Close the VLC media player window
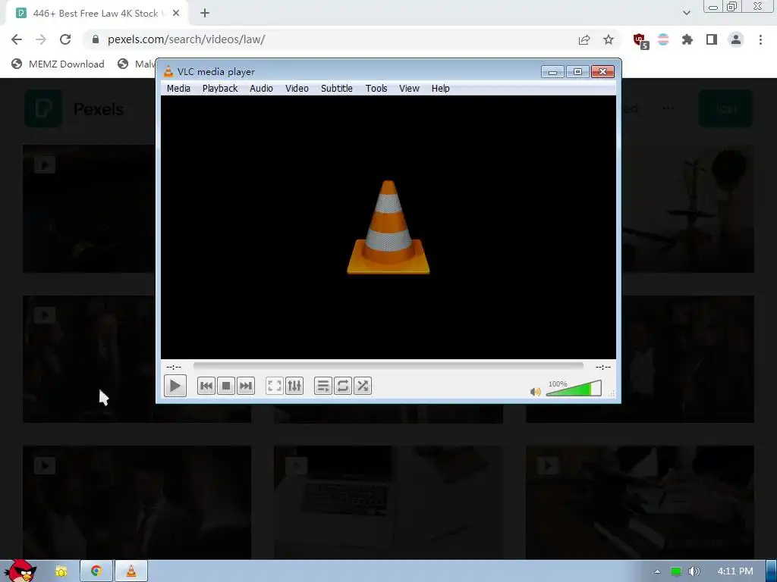The image size is (777, 582). (x=602, y=72)
